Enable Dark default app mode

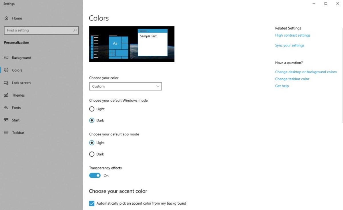(92, 154)
